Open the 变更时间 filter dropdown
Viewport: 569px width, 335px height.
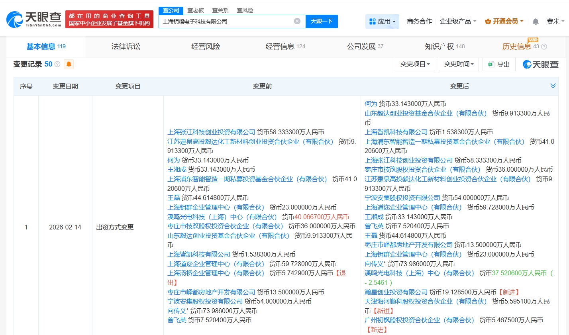(458, 64)
